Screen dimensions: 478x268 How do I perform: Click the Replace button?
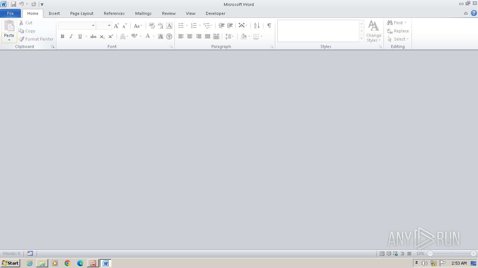click(x=398, y=31)
